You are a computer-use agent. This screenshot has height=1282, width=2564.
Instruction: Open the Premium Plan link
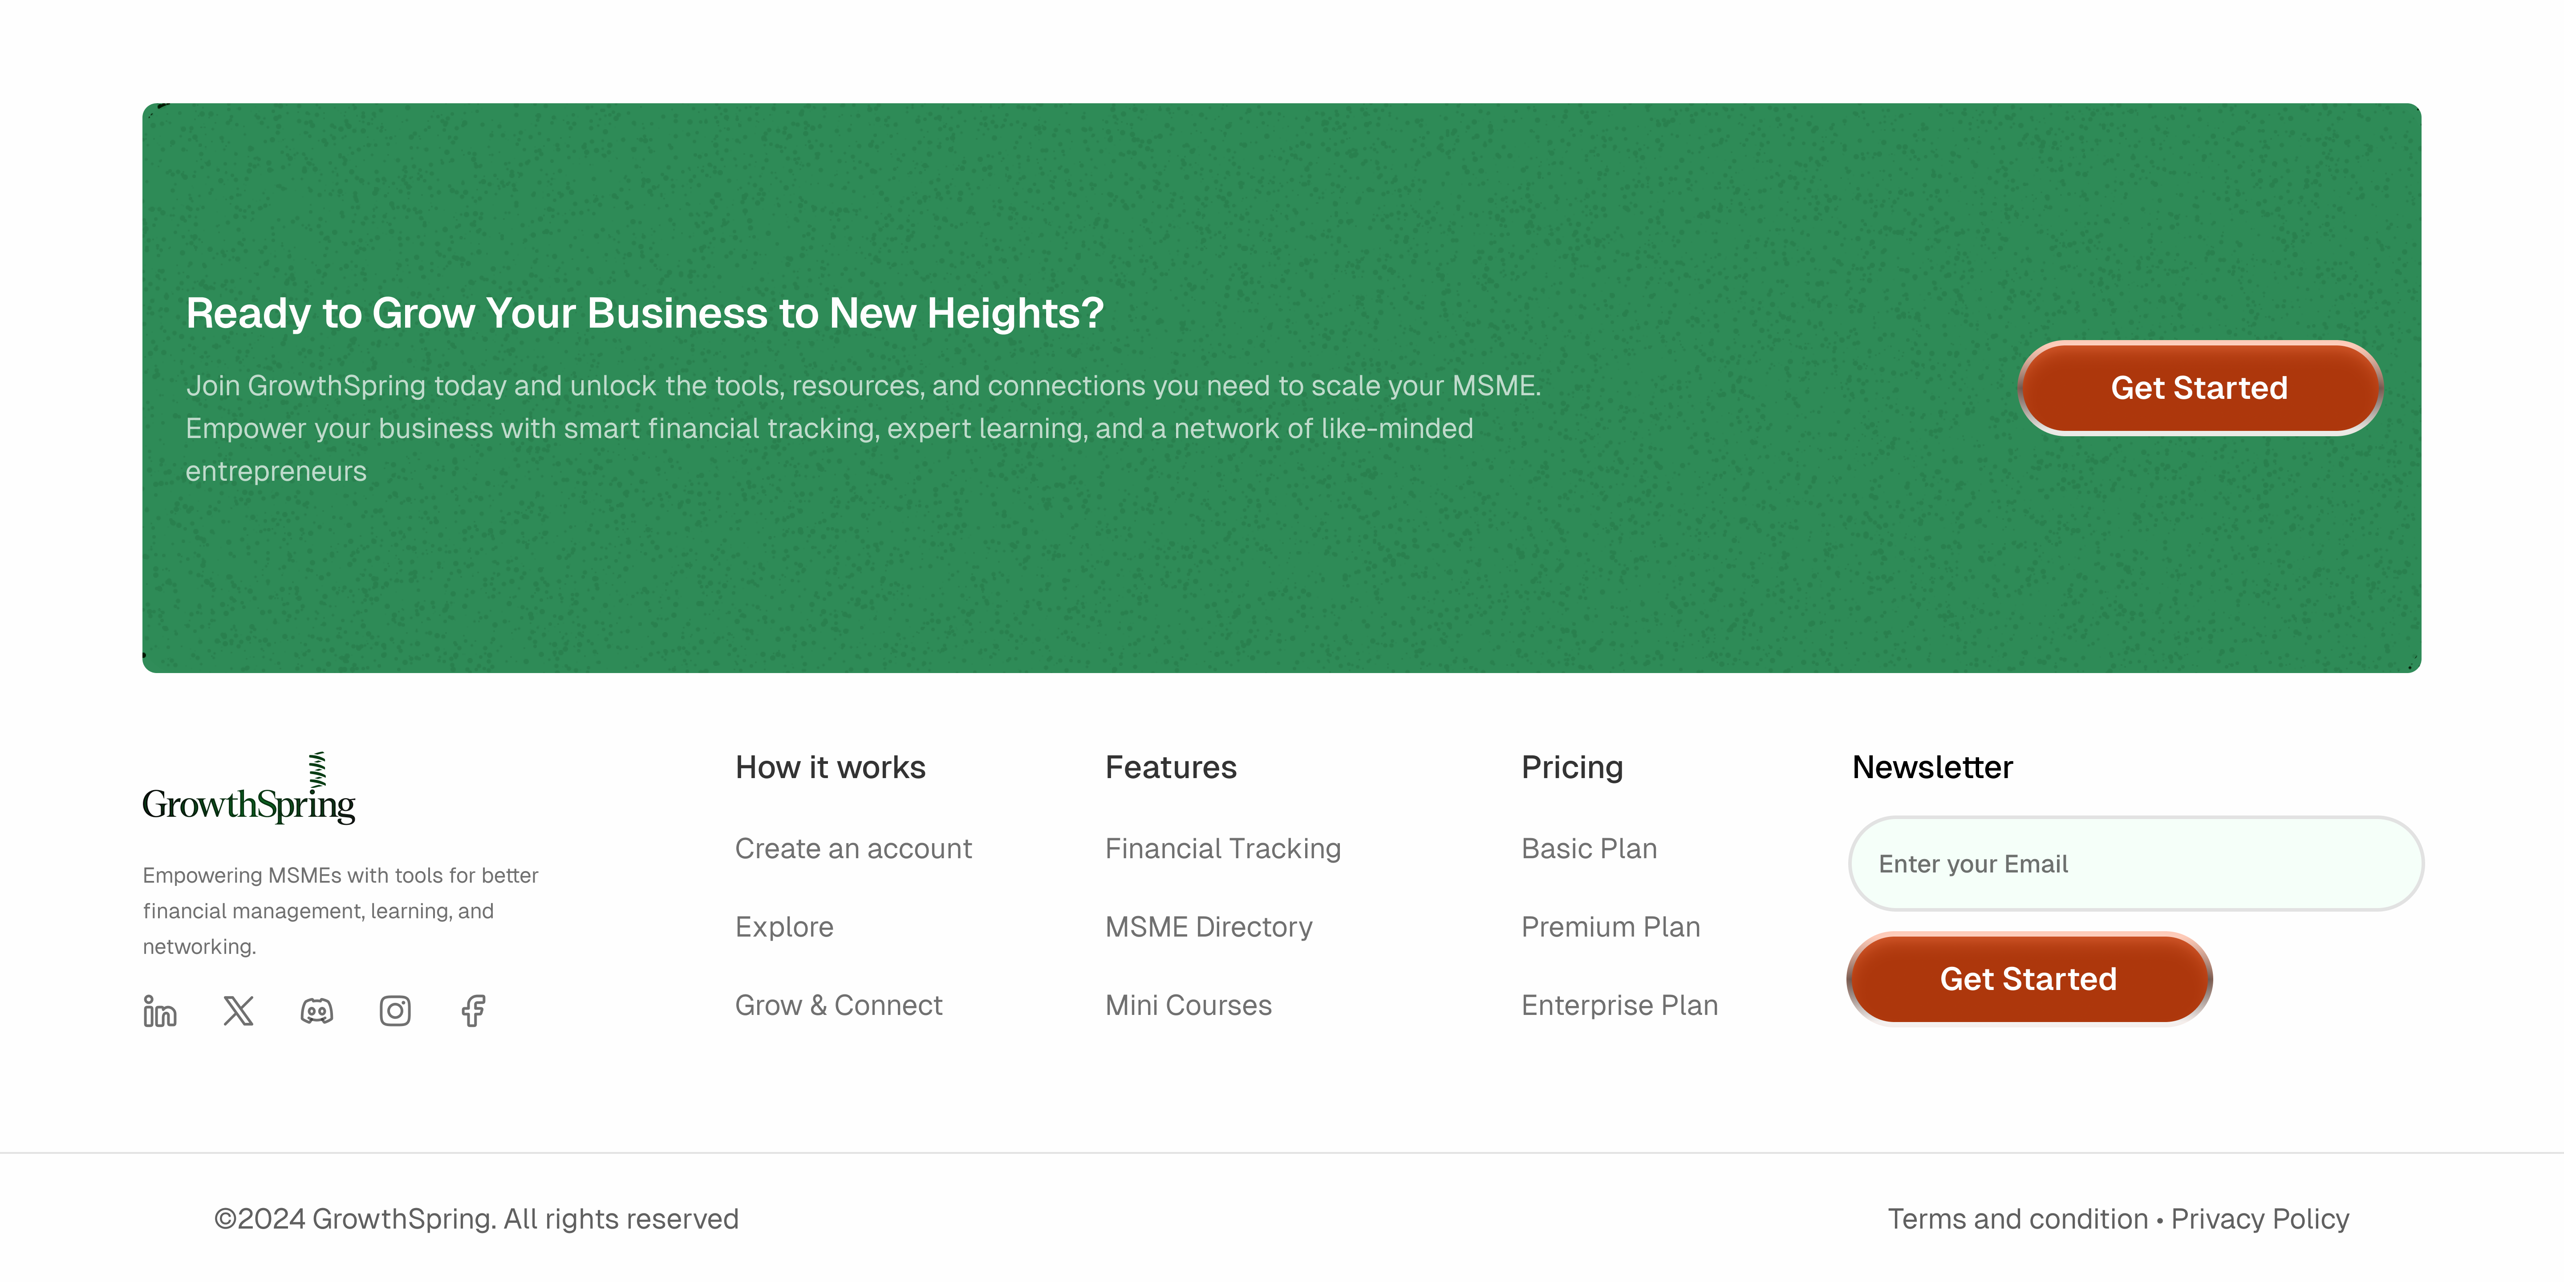pyautogui.click(x=1611, y=928)
